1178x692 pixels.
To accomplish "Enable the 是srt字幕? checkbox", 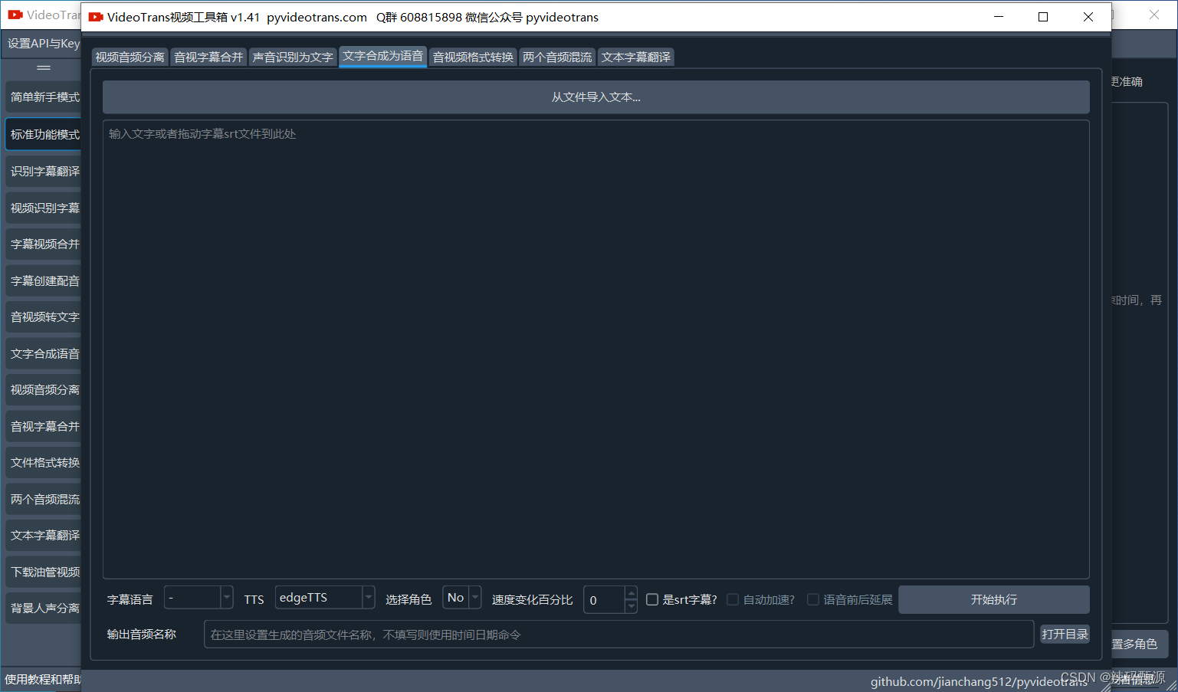I will [x=652, y=599].
